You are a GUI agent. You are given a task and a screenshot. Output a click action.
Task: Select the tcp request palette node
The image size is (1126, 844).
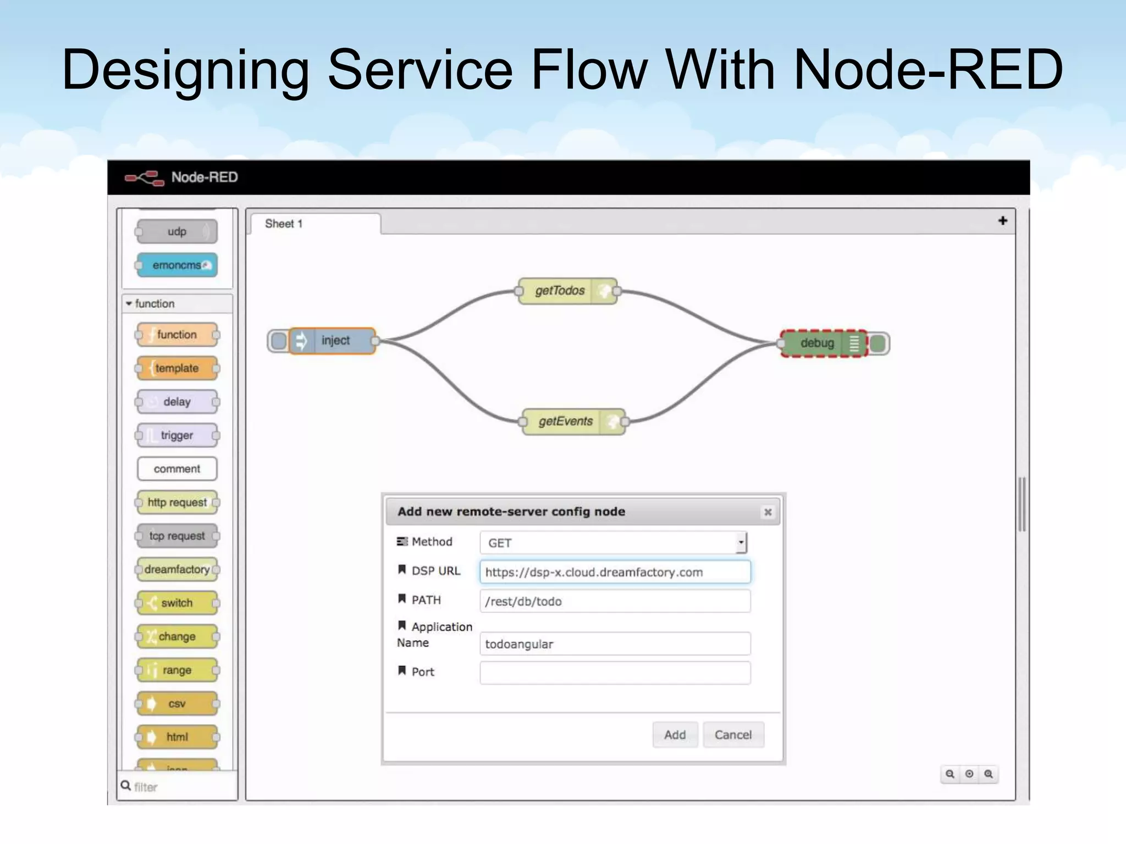[176, 536]
